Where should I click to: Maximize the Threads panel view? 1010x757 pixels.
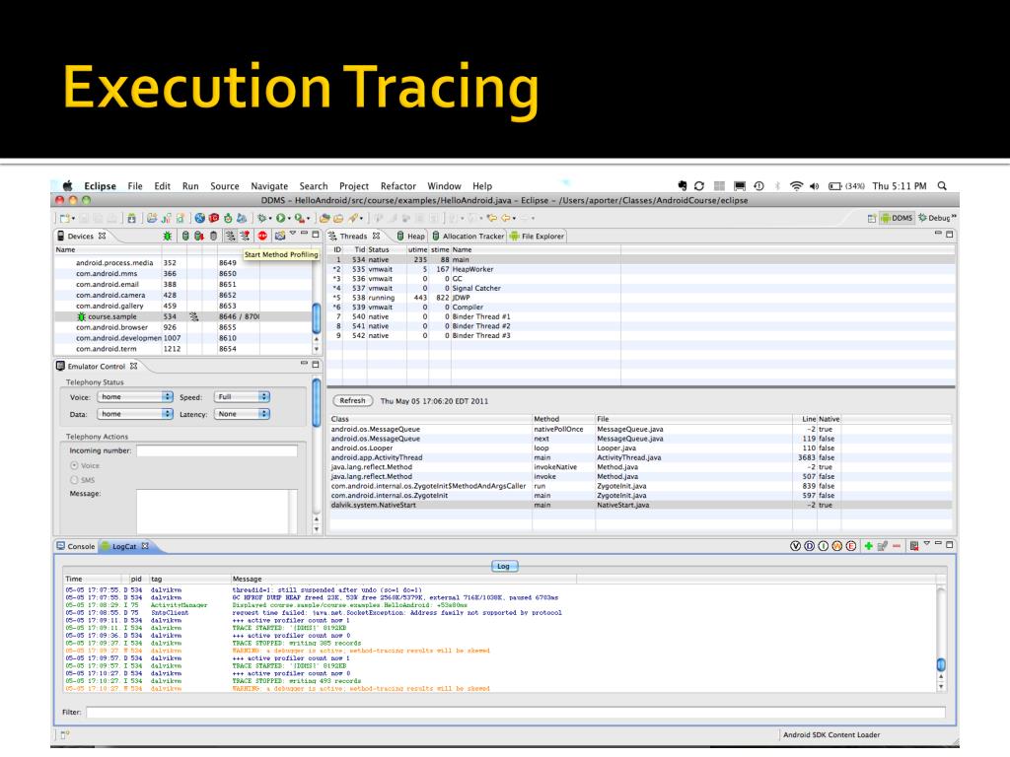pyautogui.click(x=950, y=235)
